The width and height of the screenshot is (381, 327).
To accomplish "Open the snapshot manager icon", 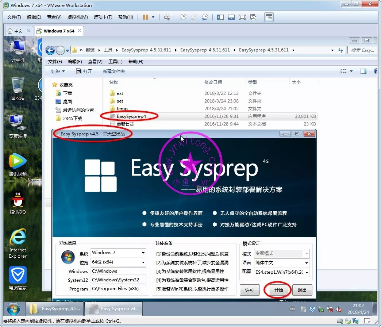I will coord(205,17).
